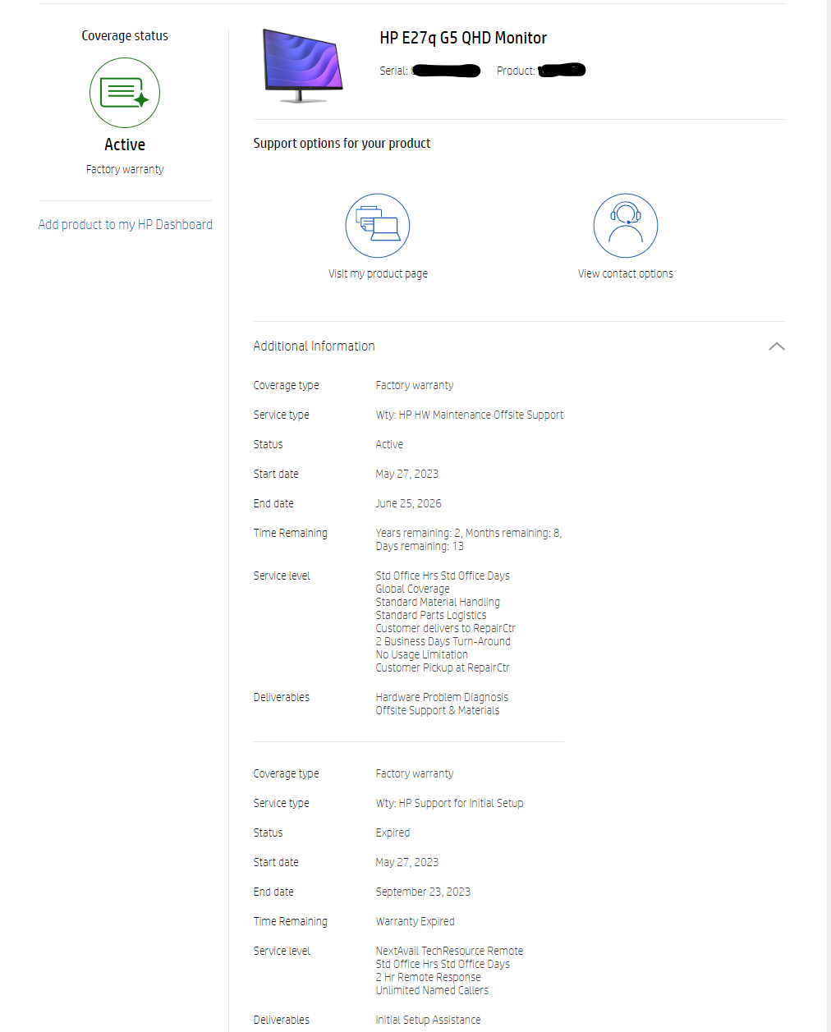Select the Customer delivers to RepairCtr line

(x=445, y=628)
